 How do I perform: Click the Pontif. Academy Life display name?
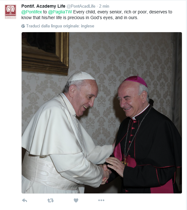pyautogui.click(x=43, y=6)
